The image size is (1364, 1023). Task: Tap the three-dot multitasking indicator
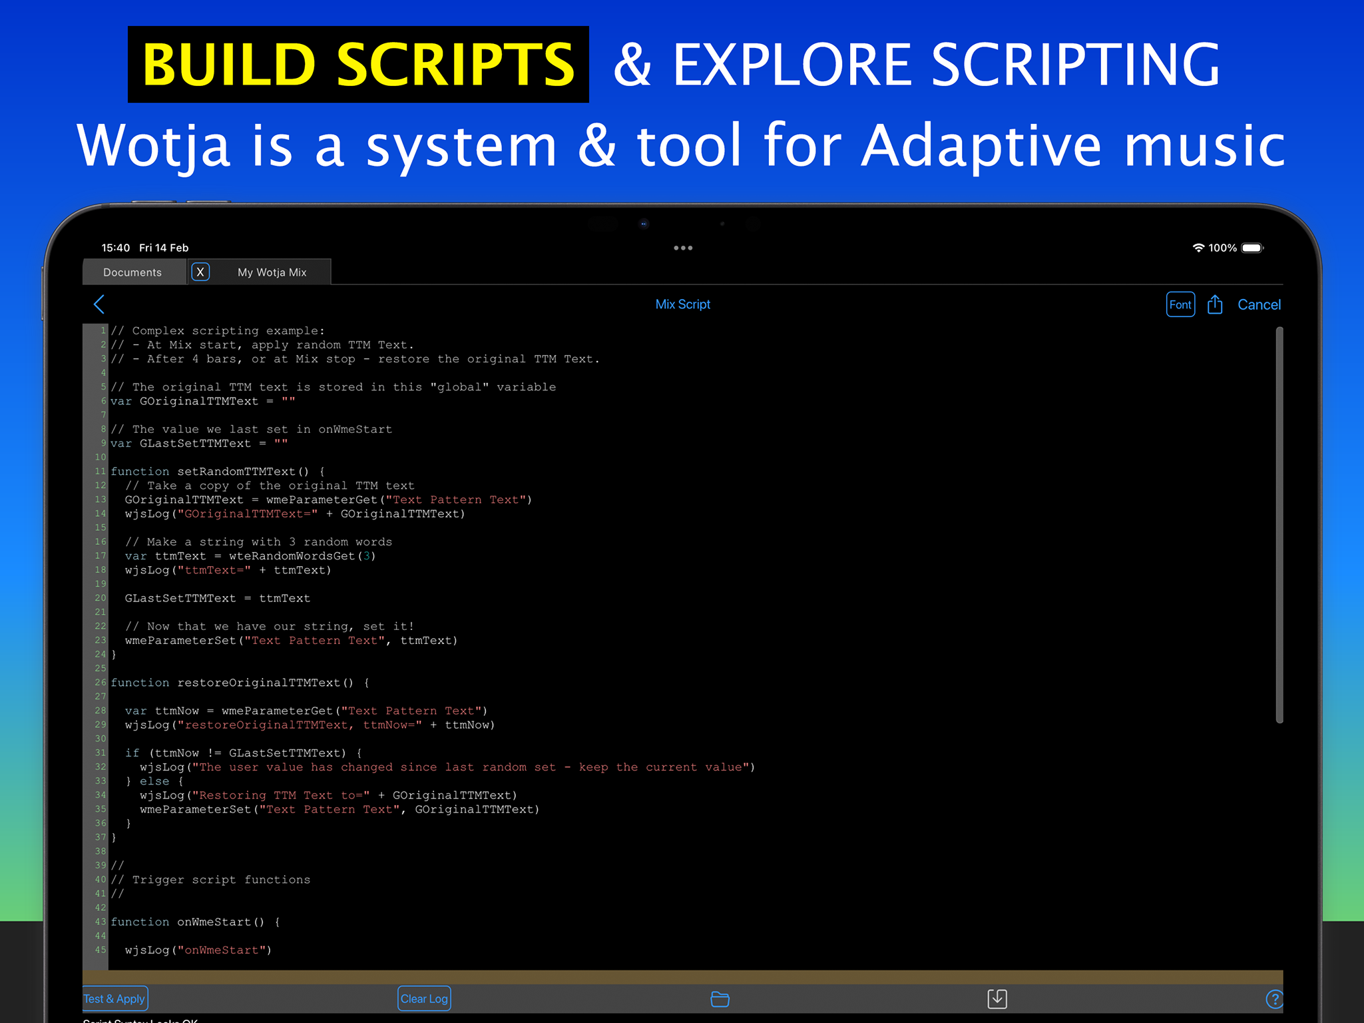(x=682, y=248)
